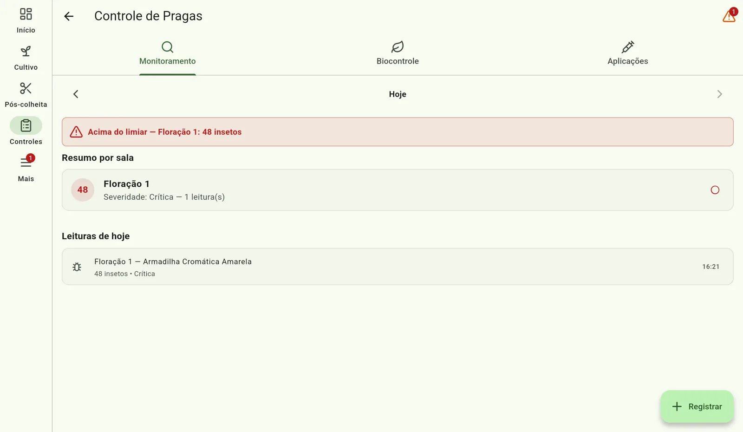Click the 'Leituras de hoje' heading
Viewport: 743px width, 432px height.
click(x=96, y=236)
